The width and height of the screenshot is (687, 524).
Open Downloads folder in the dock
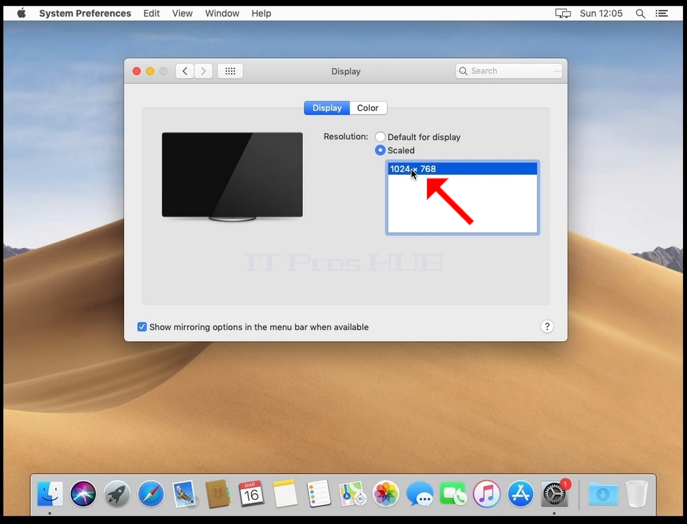pyautogui.click(x=603, y=494)
